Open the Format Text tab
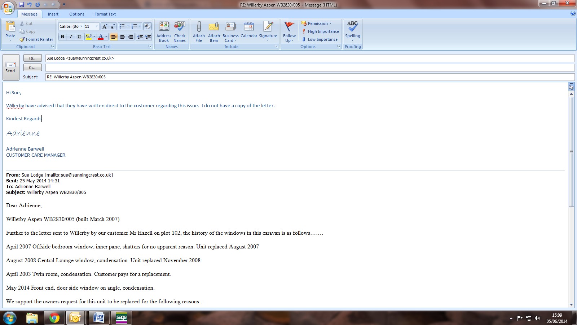This screenshot has width=577, height=325. [105, 14]
